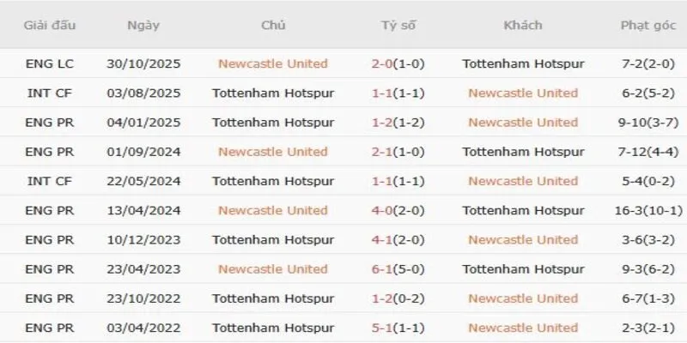Select the date 22/05/2024
The image size is (687, 343).
143,181
